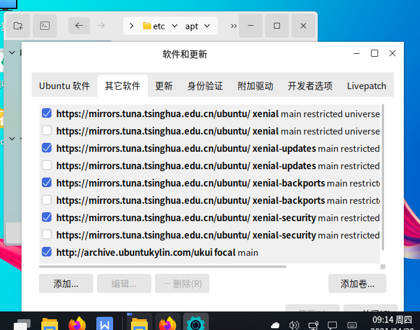420x330 pixels.
Task: Open task view icon on taskbar
Action: pyautogui.click(x=22, y=324)
